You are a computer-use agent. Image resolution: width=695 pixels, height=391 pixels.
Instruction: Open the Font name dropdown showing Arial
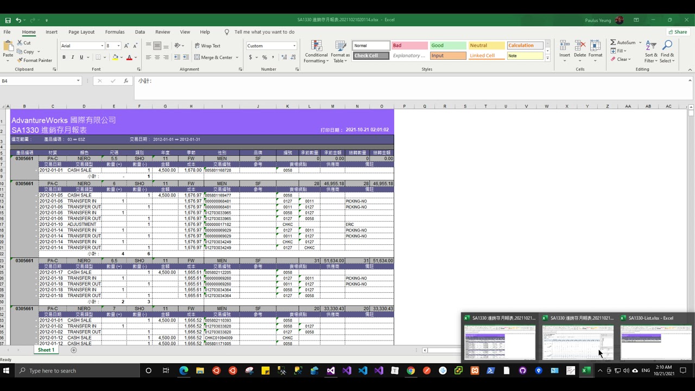102,46
